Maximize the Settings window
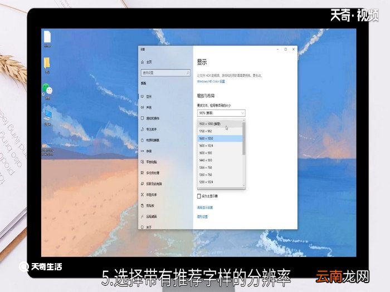 [x=285, y=50]
